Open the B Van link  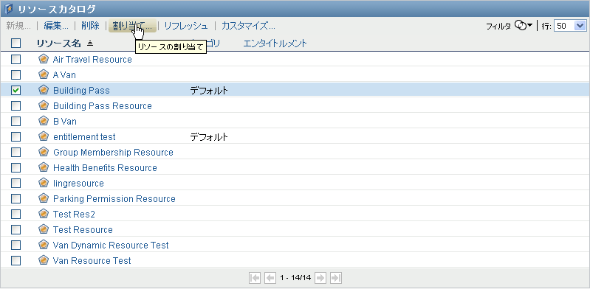65,121
